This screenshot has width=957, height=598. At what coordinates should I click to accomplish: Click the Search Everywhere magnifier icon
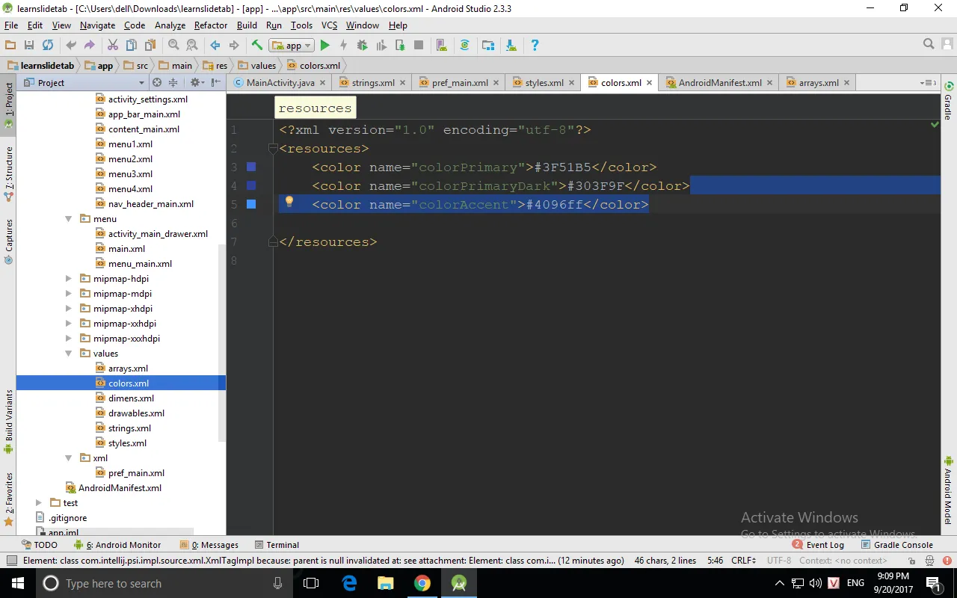(x=929, y=44)
